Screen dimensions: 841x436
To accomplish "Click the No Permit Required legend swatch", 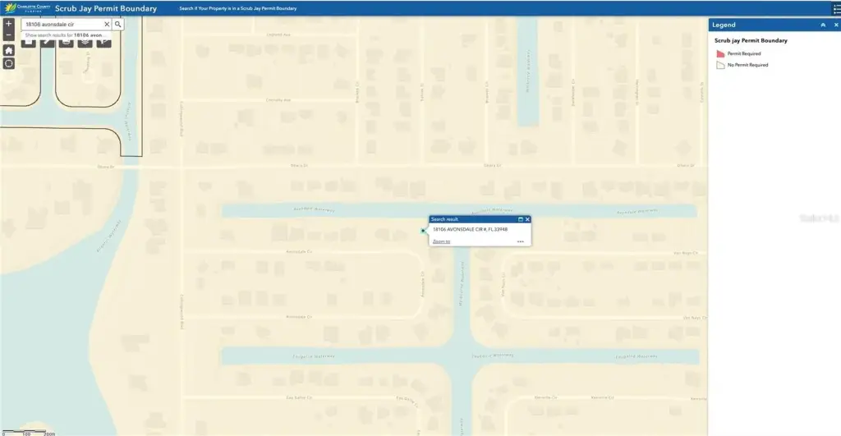I will (x=720, y=64).
